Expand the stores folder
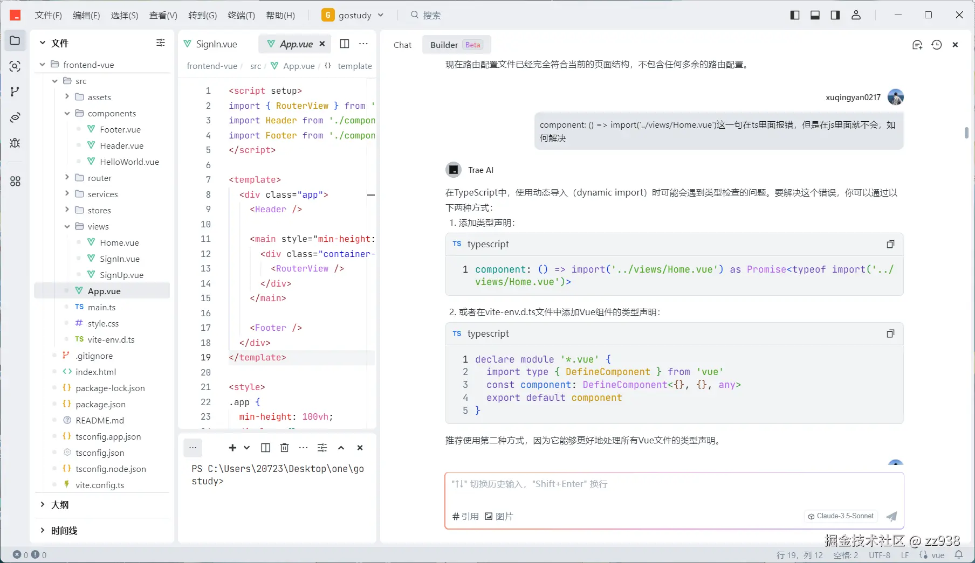This screenshot has width=975, height=563. point(67,210)
